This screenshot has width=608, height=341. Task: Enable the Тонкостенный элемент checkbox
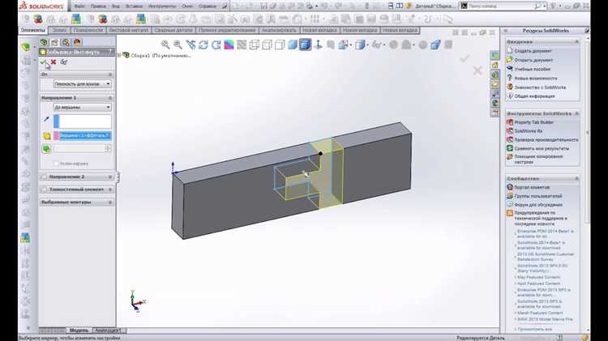point(44,190)
